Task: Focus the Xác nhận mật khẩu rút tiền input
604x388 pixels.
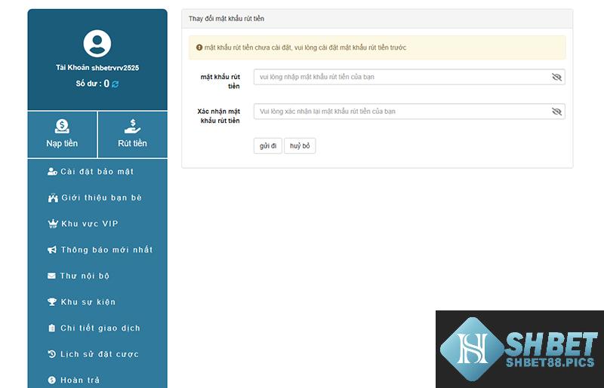Action: pos(400,112)
